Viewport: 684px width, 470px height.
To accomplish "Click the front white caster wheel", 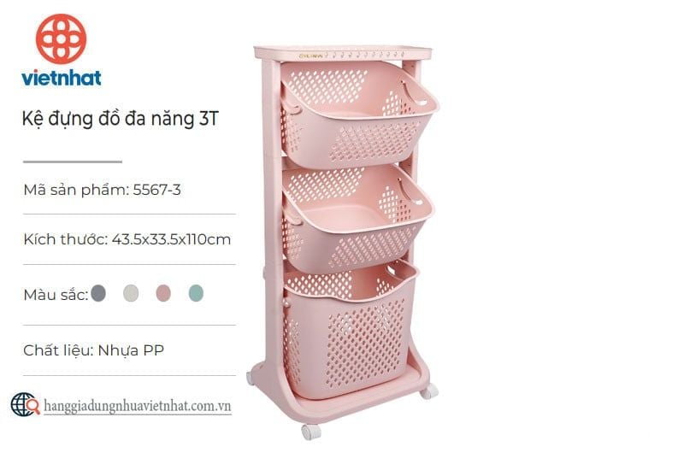I will [x=311, y=432].
